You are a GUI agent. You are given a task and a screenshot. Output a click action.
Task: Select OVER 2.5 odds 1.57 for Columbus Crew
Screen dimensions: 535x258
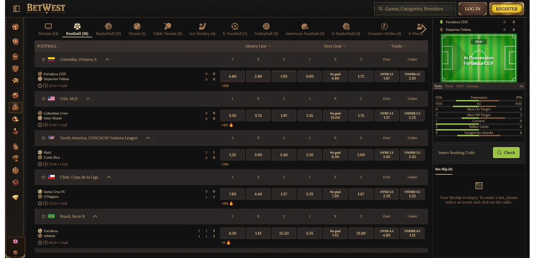[387, 116]
